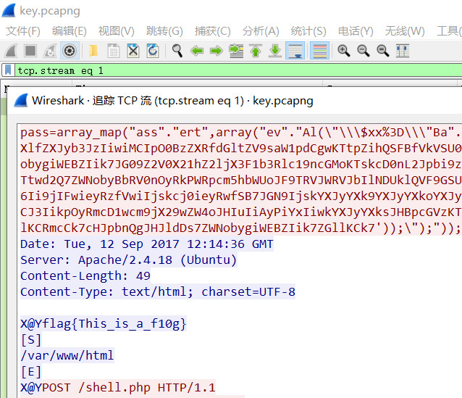462x398 pixels.
Task: Open the 跳转(G) menu
Action: click(x=164, y=31)
